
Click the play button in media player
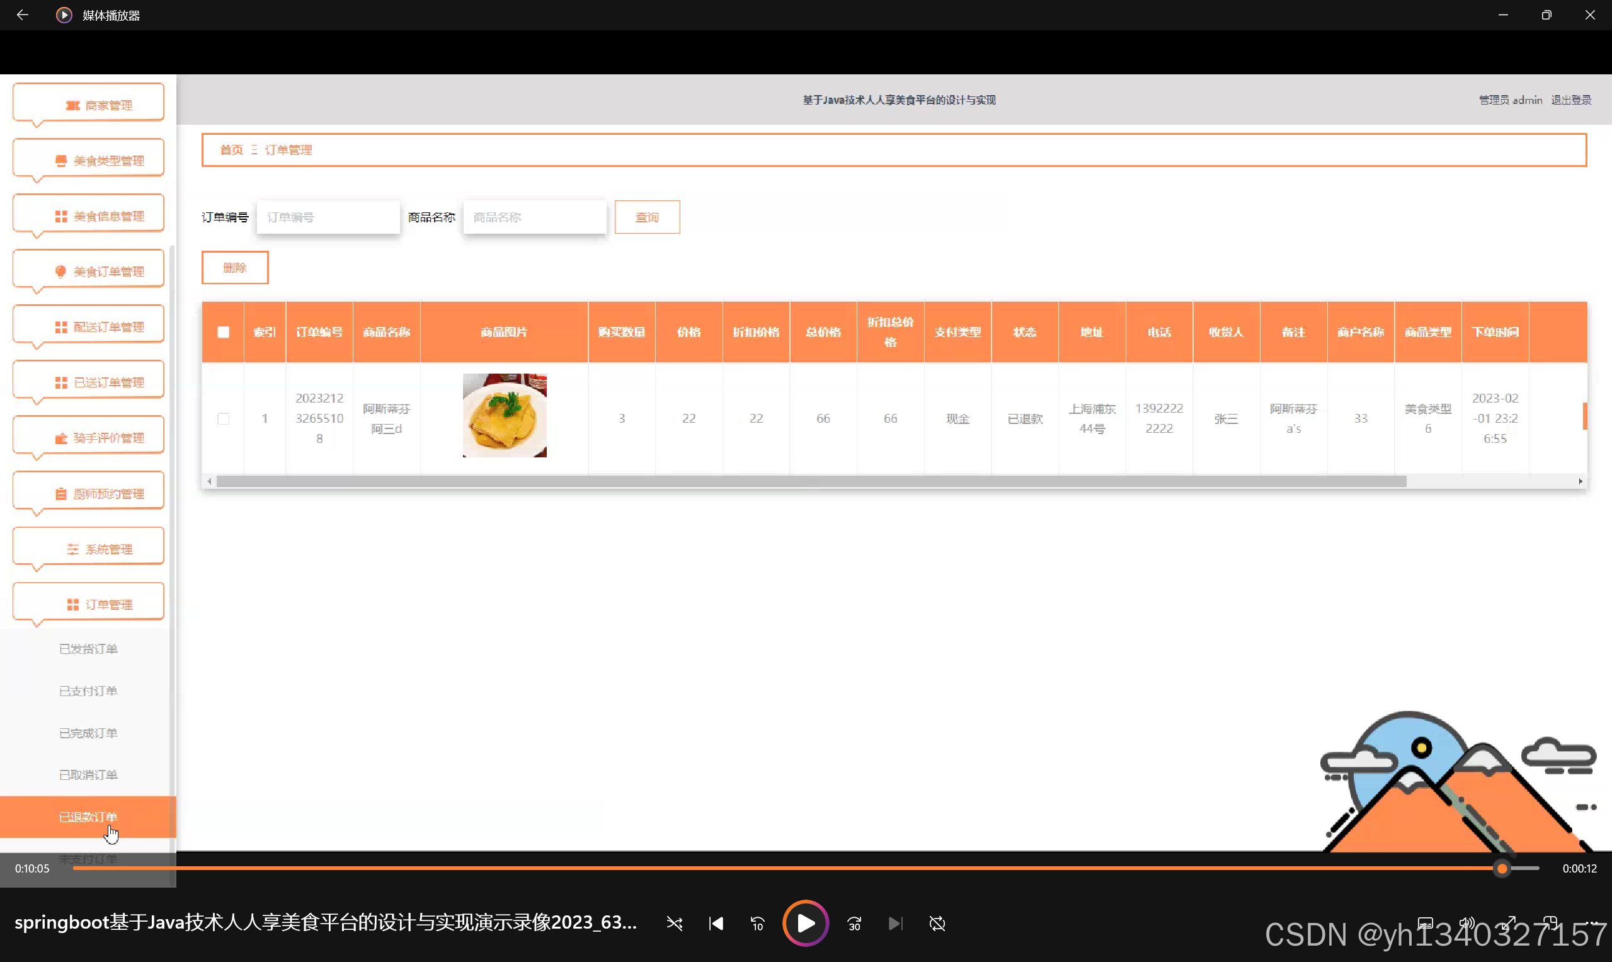(x=805, y=923)
